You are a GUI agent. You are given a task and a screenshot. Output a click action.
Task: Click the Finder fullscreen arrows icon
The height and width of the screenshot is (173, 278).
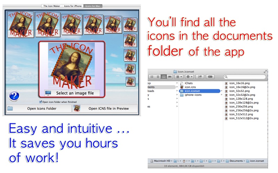tap(265, 72)
